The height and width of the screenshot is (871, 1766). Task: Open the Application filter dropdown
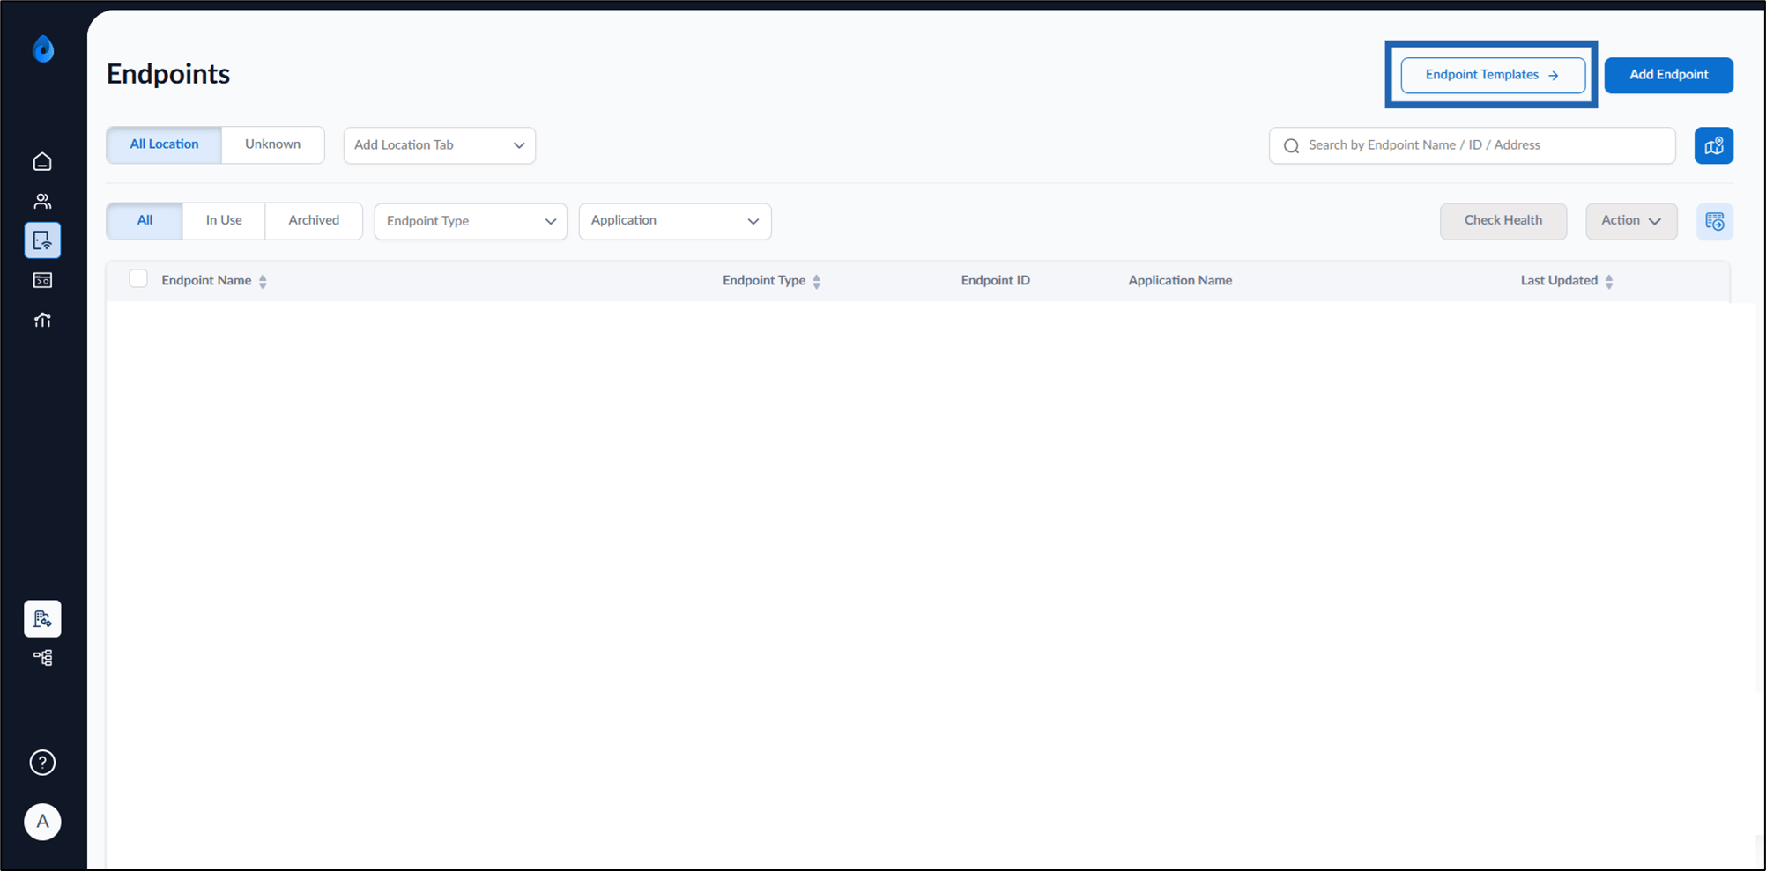coord(675,221)
